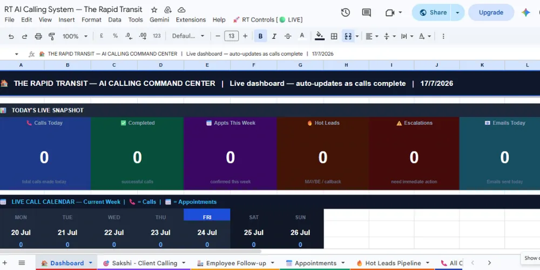The image size is (540, 270).
Task: Open the zoom 100% dropdown
Action: click(75, 36)
